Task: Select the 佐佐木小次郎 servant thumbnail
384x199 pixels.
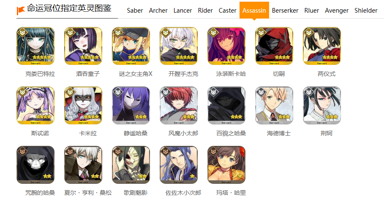Action: [179, 165]
